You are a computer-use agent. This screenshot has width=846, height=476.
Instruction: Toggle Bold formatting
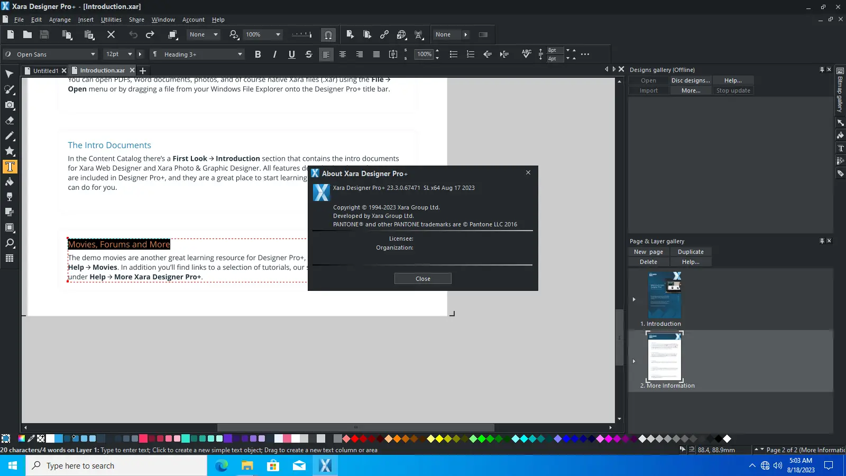coord(258,54)
